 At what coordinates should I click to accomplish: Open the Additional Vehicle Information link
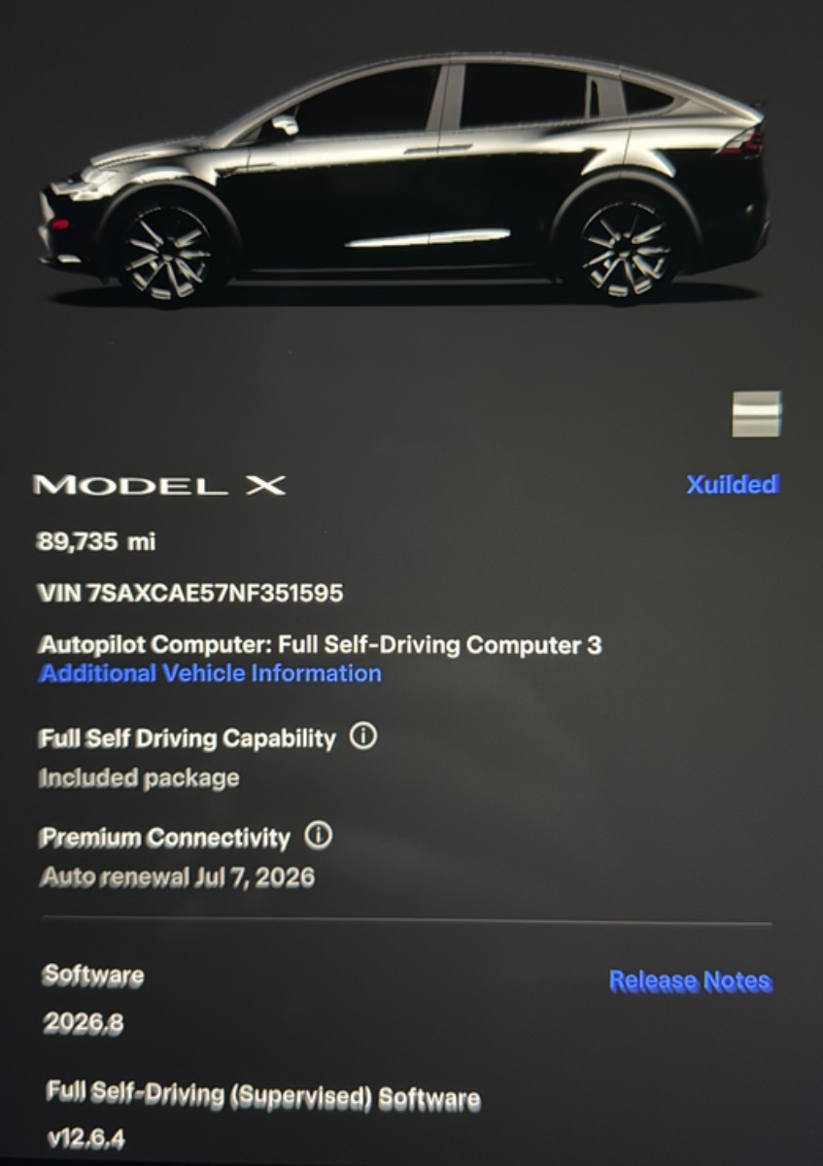[x=210, y=673]
